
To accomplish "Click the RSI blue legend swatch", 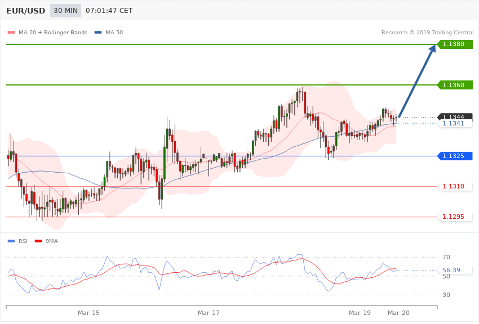I will click(x=11, y=241).
